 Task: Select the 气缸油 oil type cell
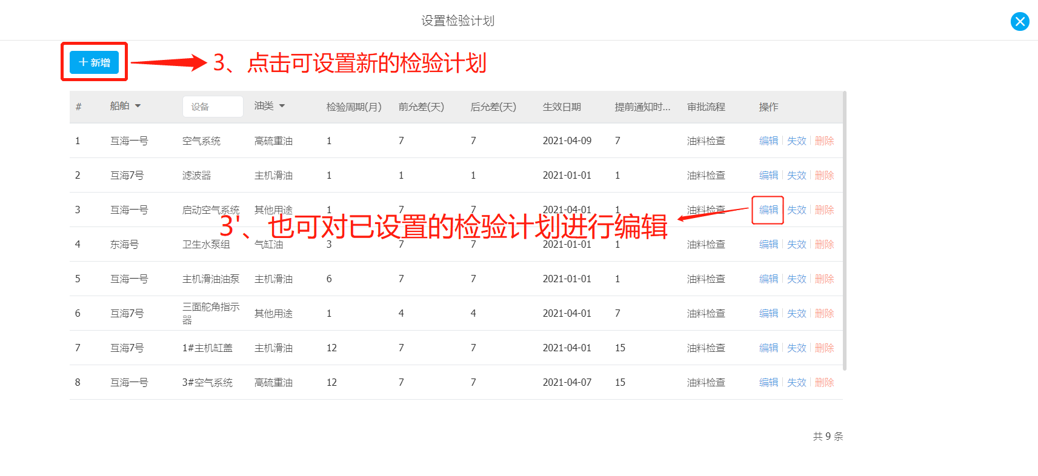point(268,244)
